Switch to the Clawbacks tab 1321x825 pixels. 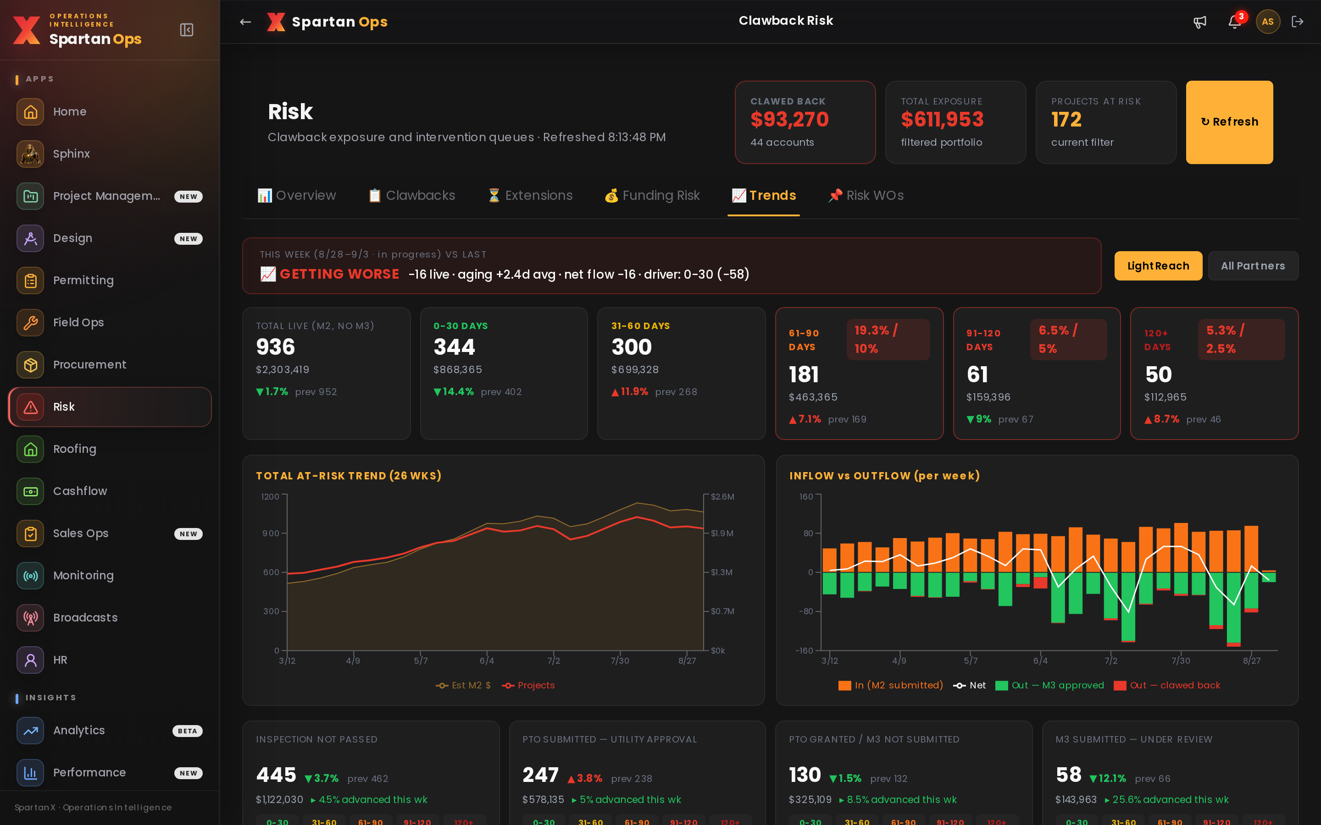(411, 195)
